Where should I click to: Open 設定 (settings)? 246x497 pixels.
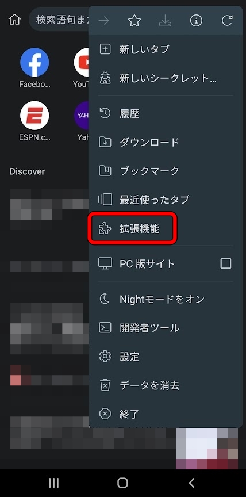(x=166, y=357)
